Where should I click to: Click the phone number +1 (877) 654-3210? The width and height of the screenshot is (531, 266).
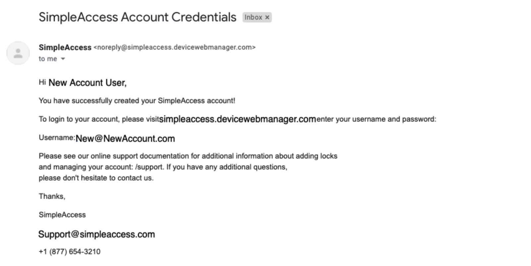(70, 252)
